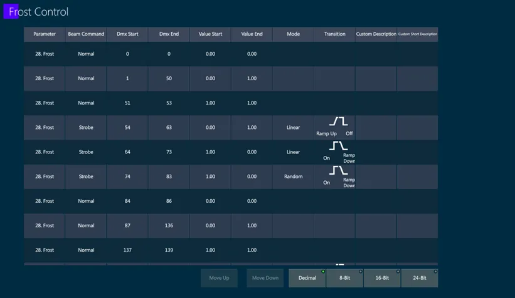Click transition icon in Random strobe row
This screenshot has width=515, height=298.
338,170
